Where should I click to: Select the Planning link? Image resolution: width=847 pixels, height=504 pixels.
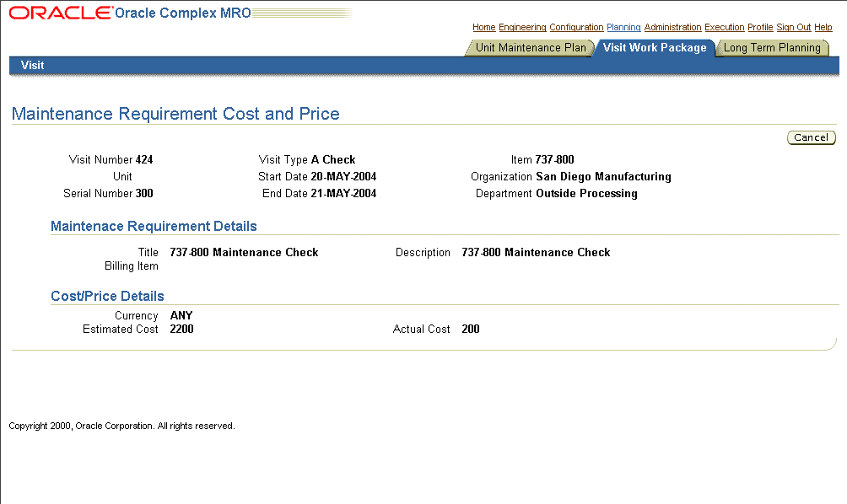(x=623, y=27)
